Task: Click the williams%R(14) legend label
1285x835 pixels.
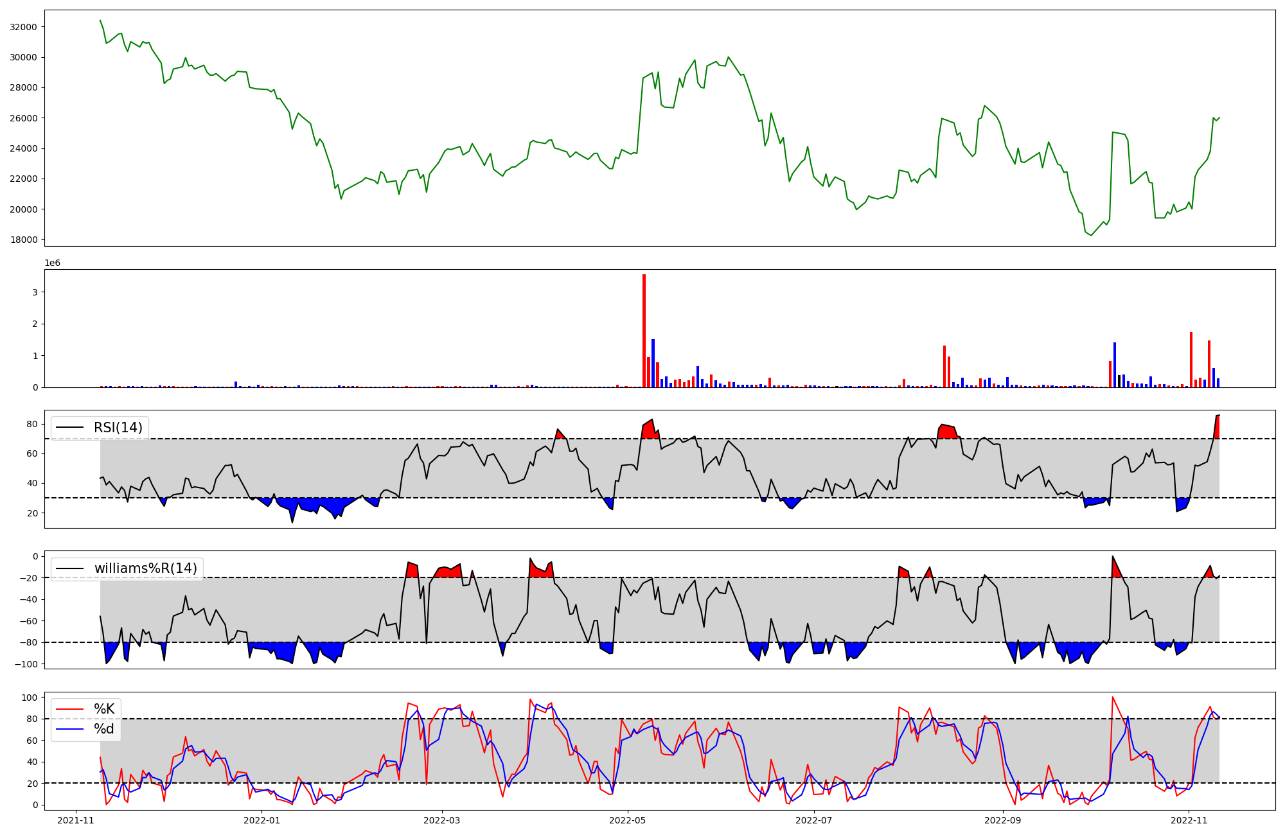Action: [146, 568]
